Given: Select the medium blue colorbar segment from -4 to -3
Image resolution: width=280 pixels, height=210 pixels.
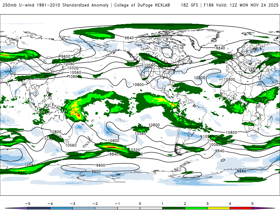Looking at the screenshot, I should (61, 208).
